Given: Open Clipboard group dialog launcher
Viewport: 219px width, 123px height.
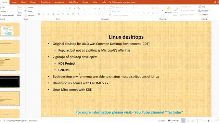Looking at the screenshot, I should pos(14,19).
